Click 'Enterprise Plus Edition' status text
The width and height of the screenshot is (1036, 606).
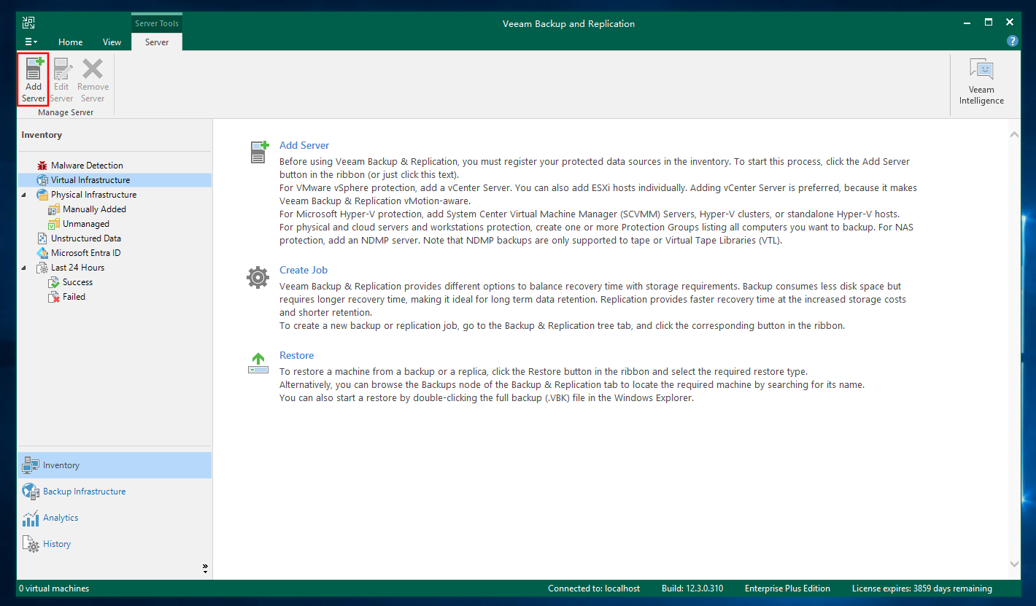tap(787, 588)
